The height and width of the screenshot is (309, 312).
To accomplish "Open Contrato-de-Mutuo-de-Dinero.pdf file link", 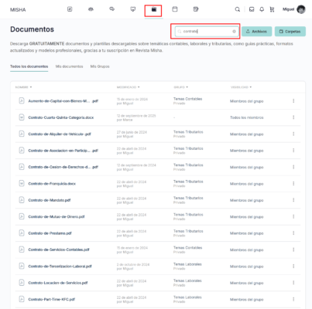I will (x=57, y=216).
